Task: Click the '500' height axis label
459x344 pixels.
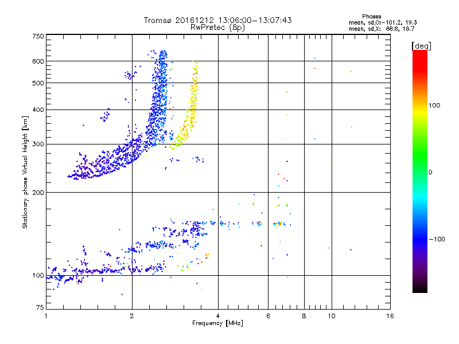Action: (x=38, y=83)
